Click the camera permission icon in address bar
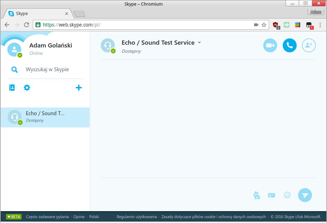The image size is (327, 223). (256, 25)
